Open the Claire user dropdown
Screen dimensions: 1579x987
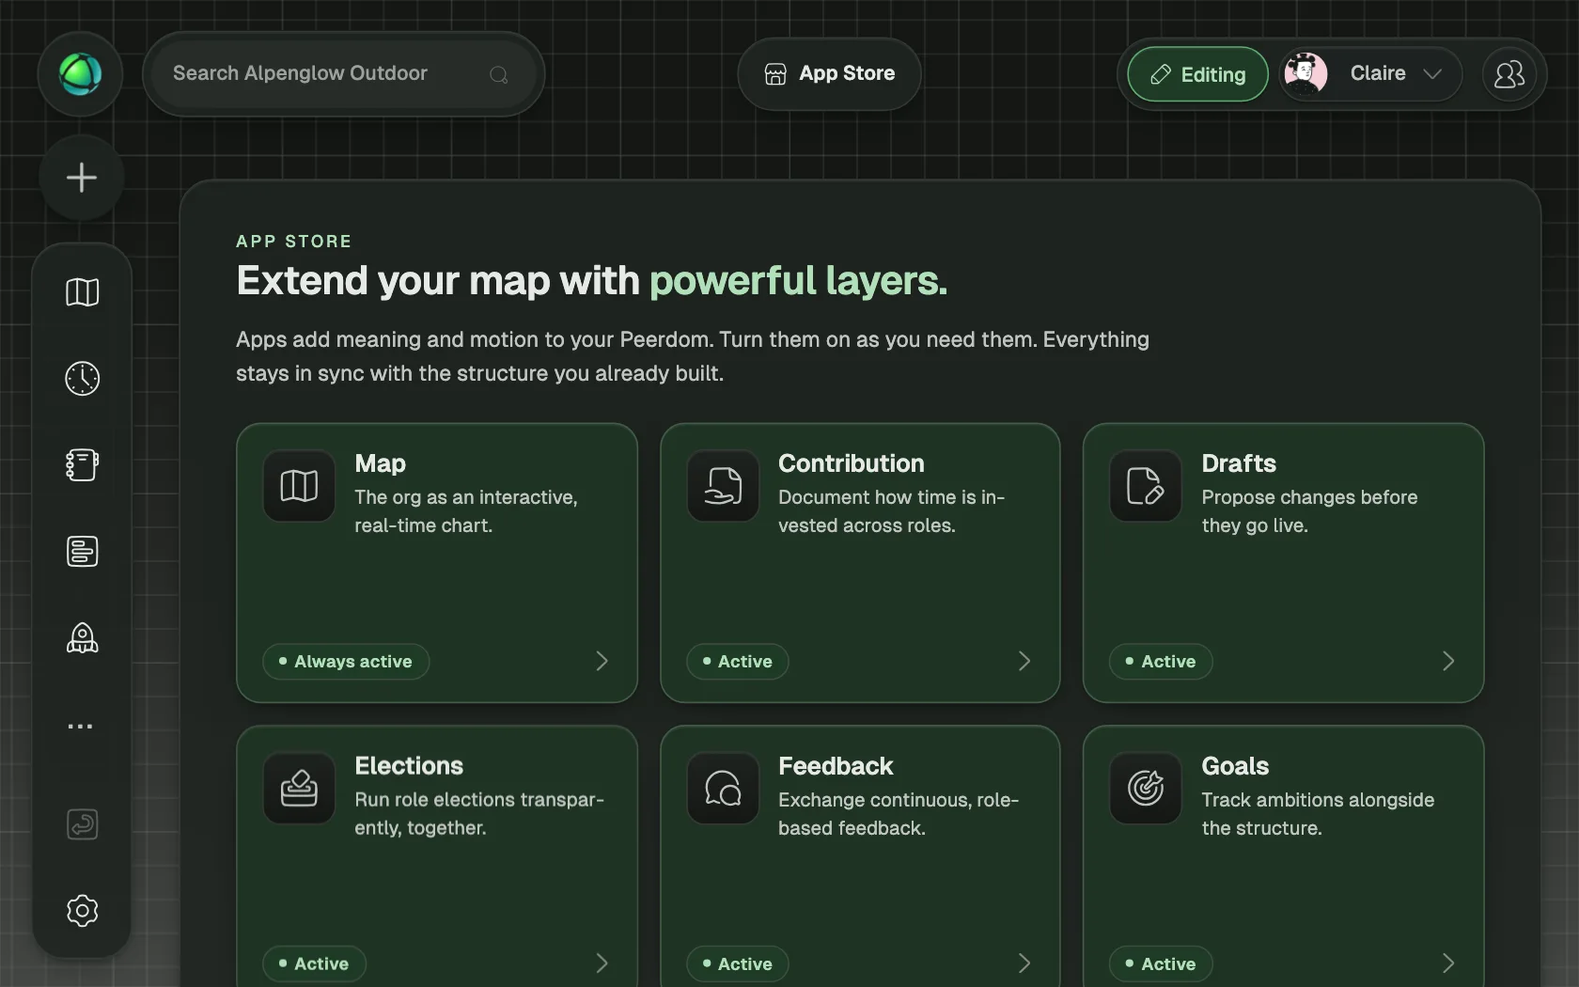pyautogui.click(x=1371, y=74)
